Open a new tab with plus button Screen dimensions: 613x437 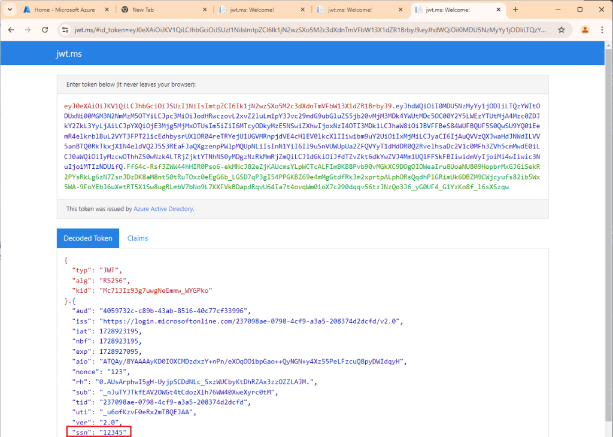515,10
